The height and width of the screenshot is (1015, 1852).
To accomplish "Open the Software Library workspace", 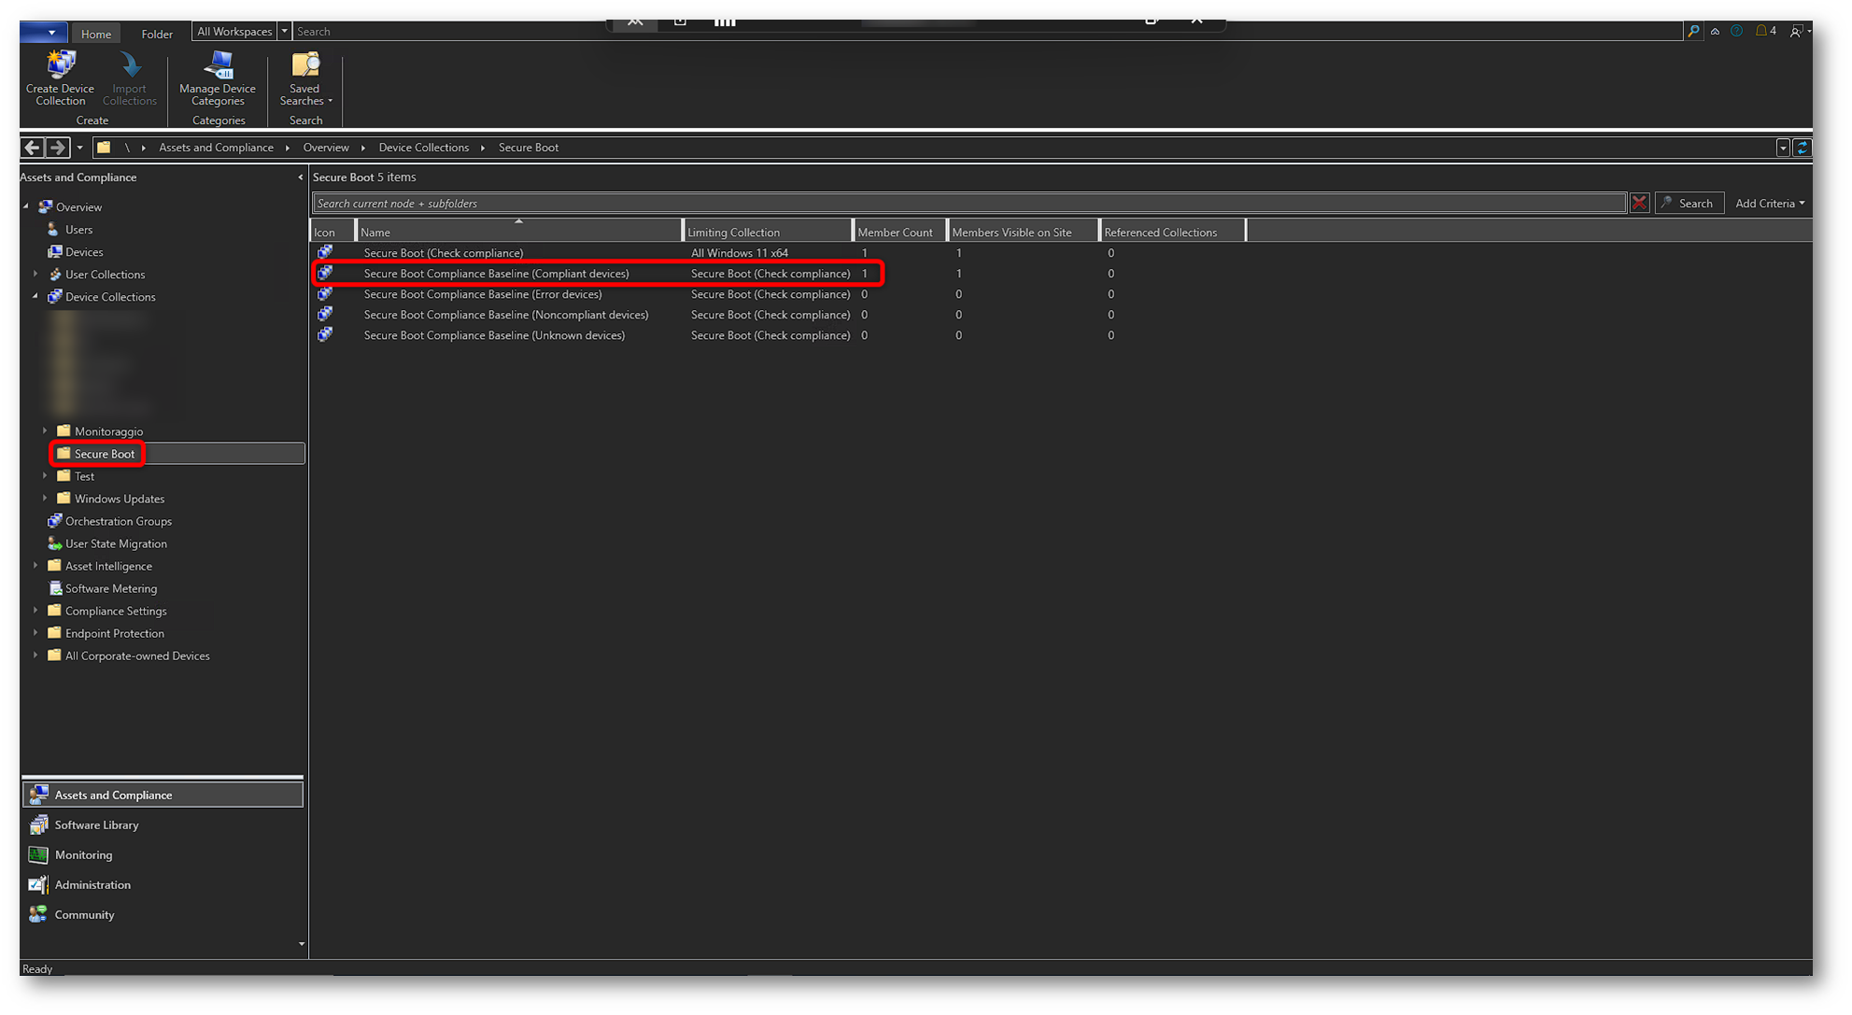I will (x=96, y=825).
